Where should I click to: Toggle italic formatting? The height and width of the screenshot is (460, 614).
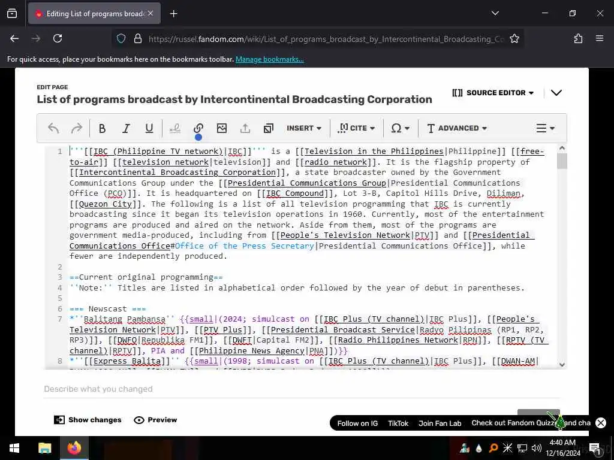[x=126, y=128]
